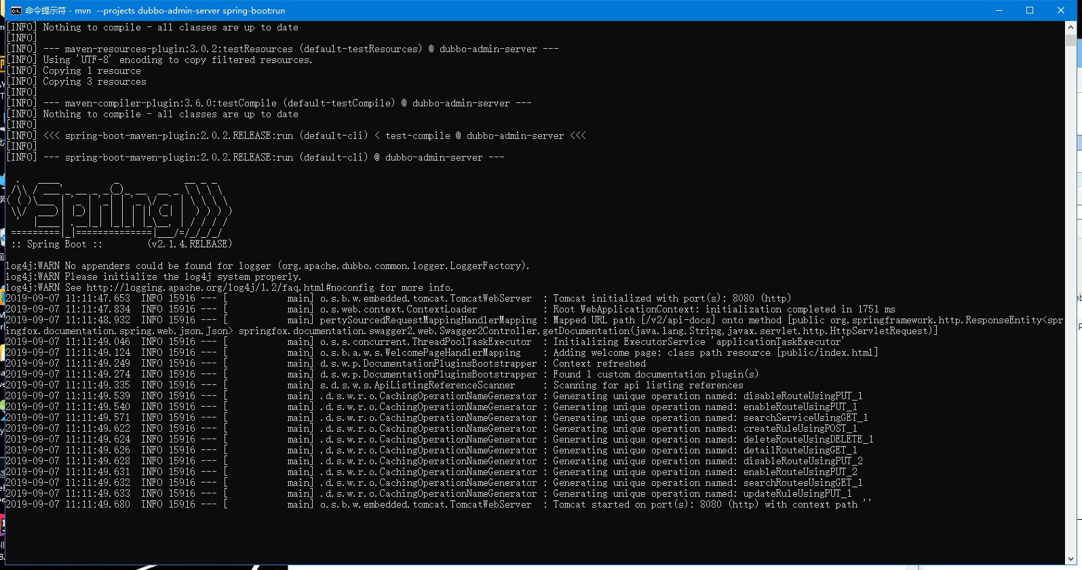Screen dimensions: 1082x570
Task: Click 'o.s.s.concurrent.ThreadPoolTaskExecutor' logger name
Action: click(x=425, y=342)
